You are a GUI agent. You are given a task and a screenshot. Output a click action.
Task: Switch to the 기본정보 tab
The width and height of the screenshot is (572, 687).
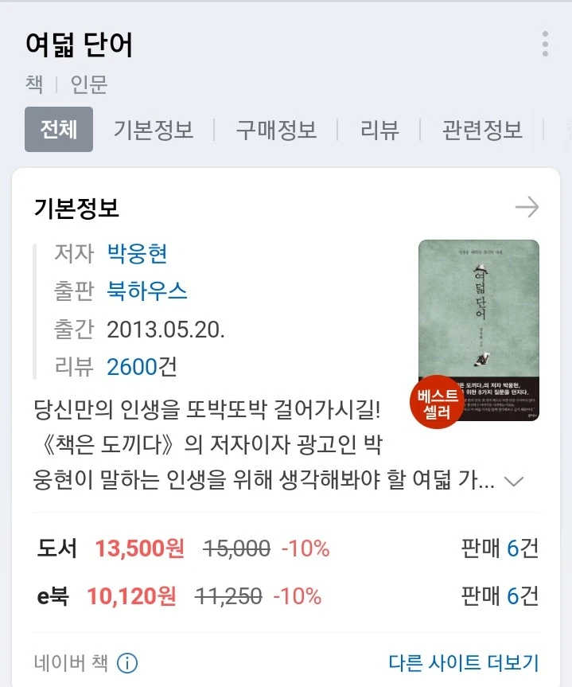(154, 130)
